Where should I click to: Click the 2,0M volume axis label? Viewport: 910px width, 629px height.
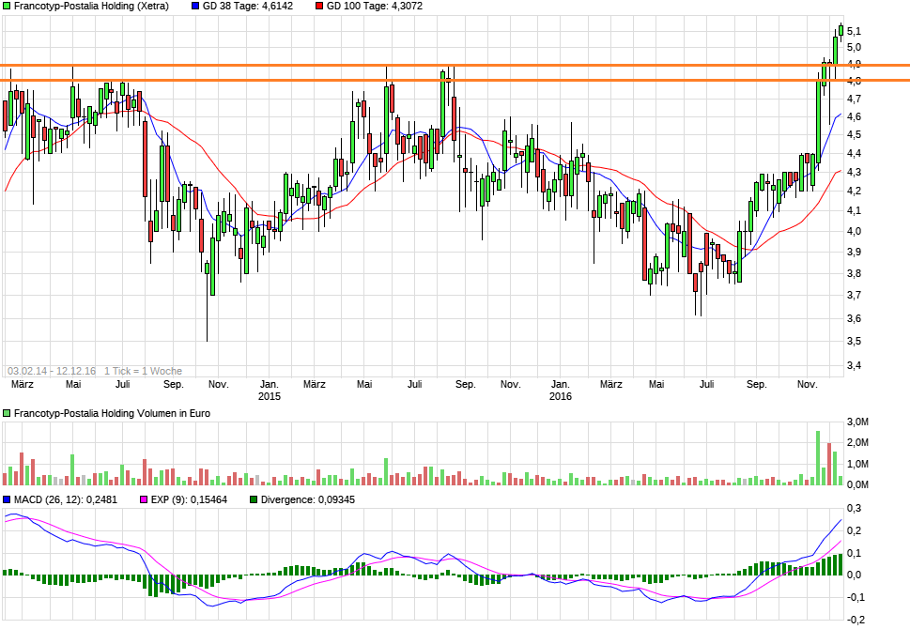(857, 443)
